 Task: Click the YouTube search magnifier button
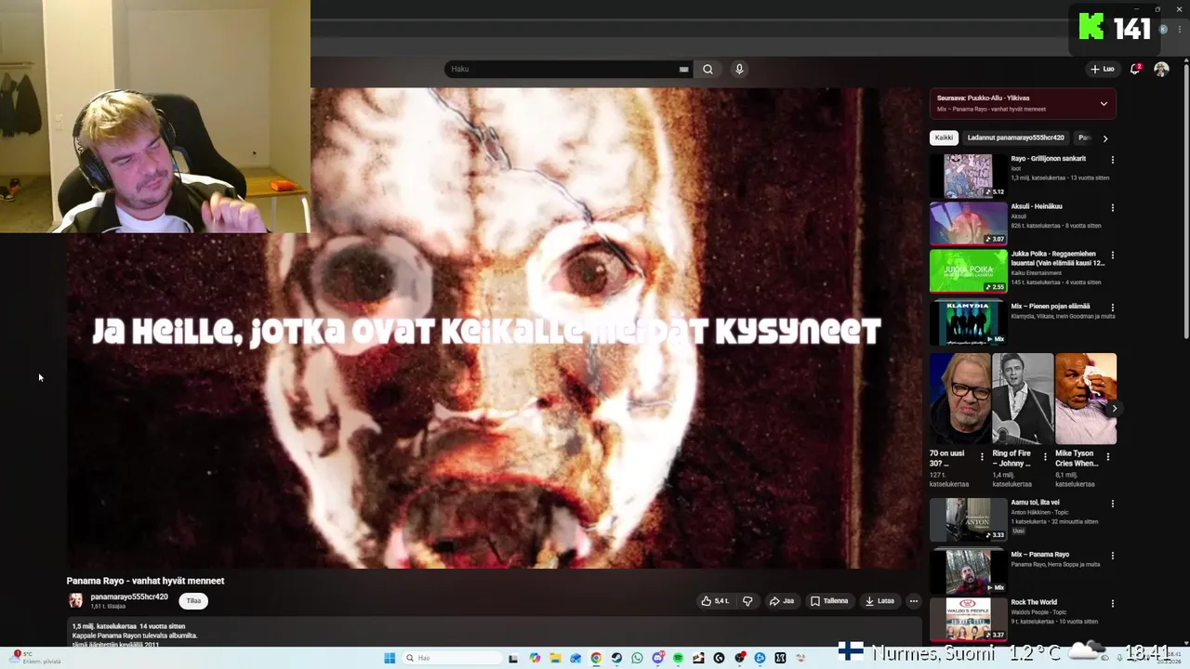[x=707, y=69]
